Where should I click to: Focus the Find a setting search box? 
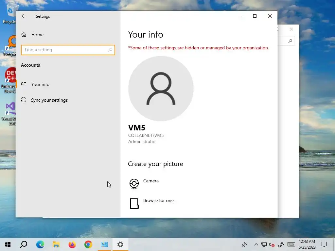tap(68, 50)
